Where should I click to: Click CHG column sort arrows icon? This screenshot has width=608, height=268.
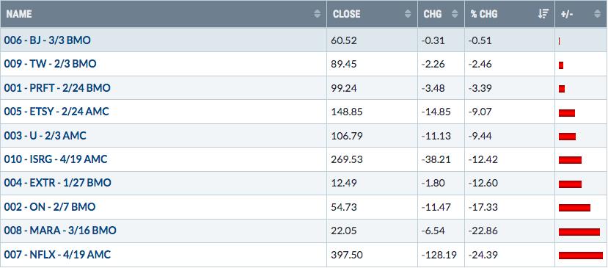coord(455,14)
